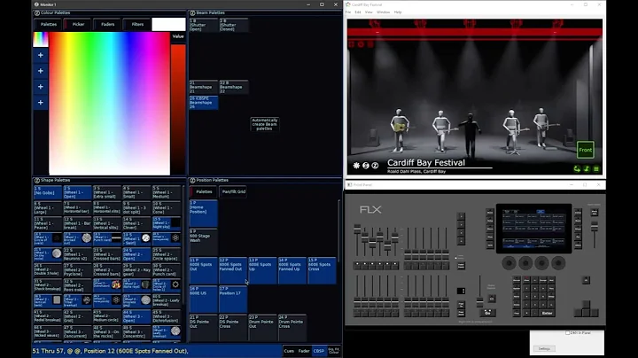Screen dimensions: 638x358
Task: Select the CBSP view button
Action: tap(319, 351)
